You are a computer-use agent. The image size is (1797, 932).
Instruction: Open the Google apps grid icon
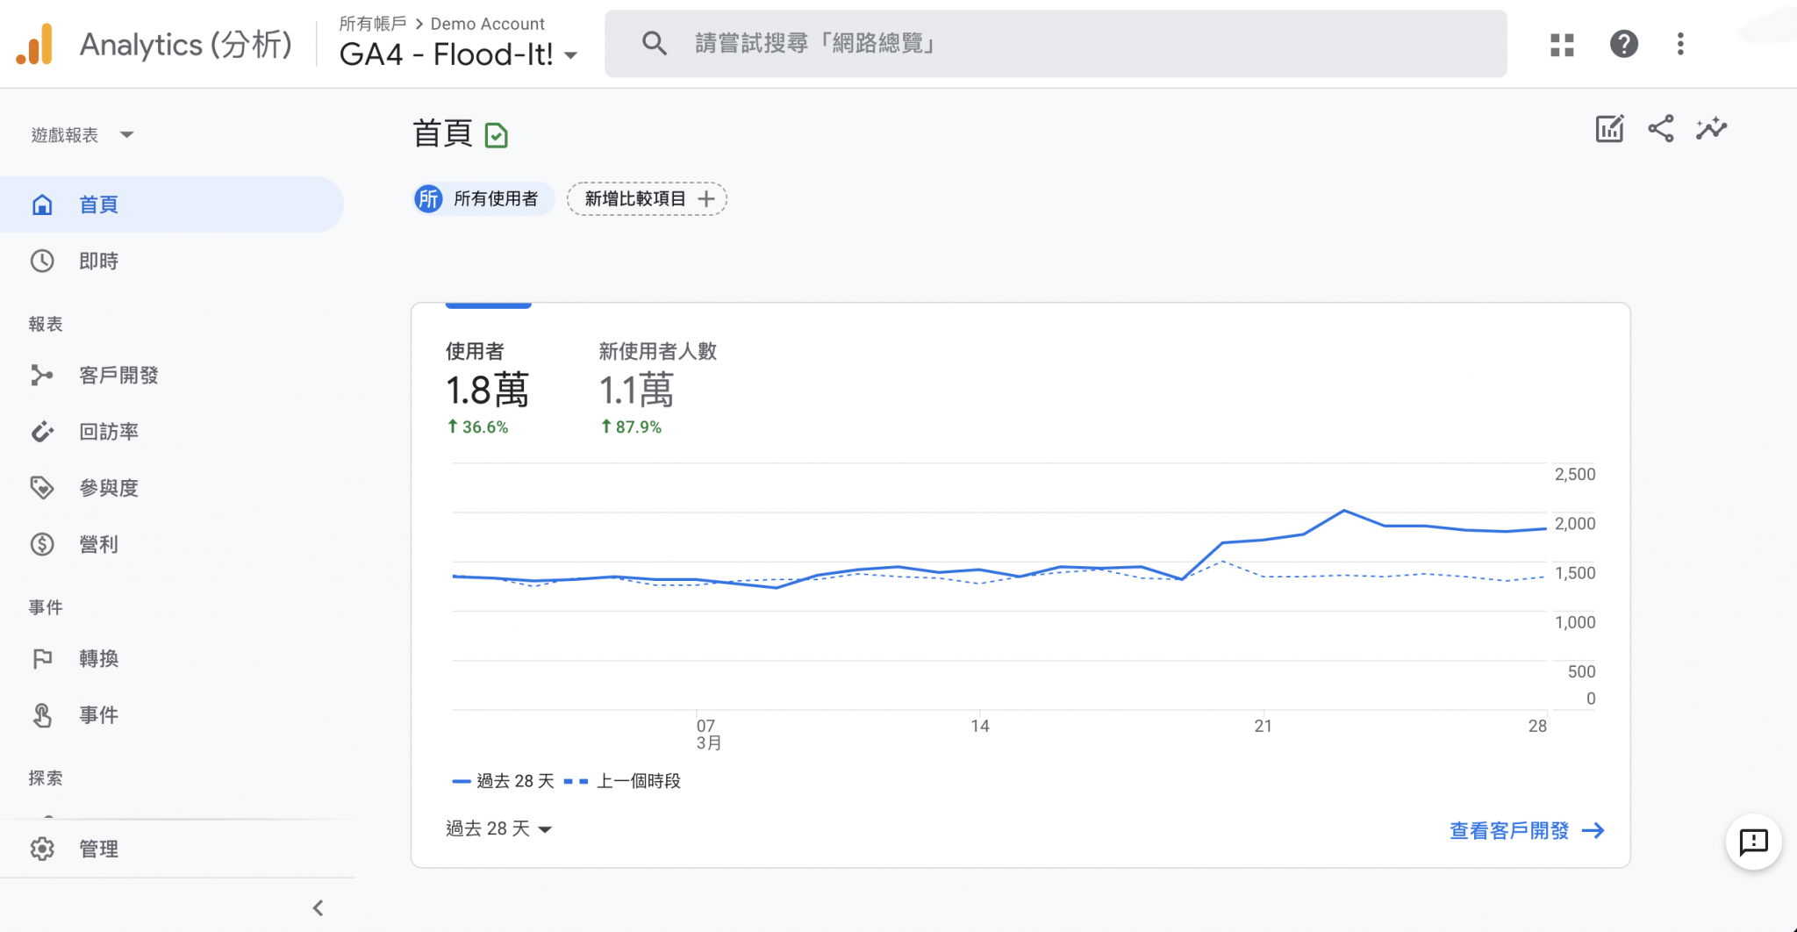tap(1562, 44)
